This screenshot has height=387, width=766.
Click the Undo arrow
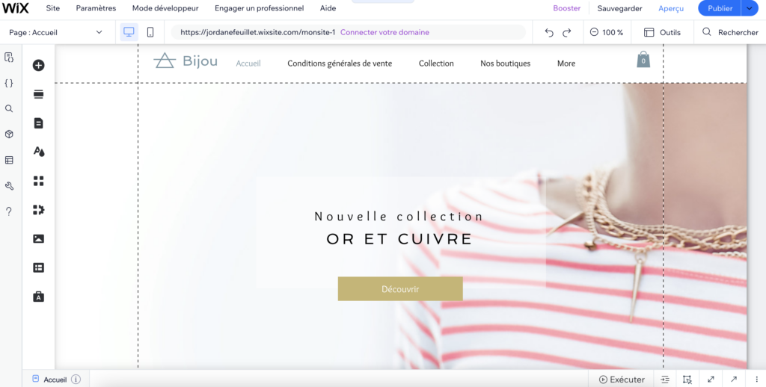(549, 33)
